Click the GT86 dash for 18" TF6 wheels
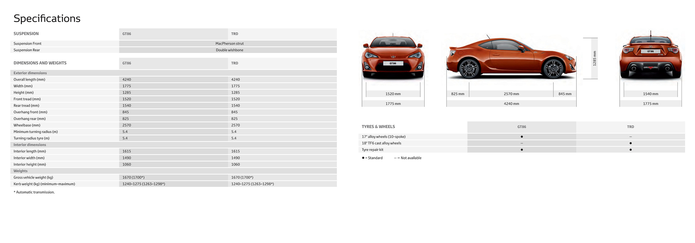Viewport: 695px width, 243px height. (522, 143)
